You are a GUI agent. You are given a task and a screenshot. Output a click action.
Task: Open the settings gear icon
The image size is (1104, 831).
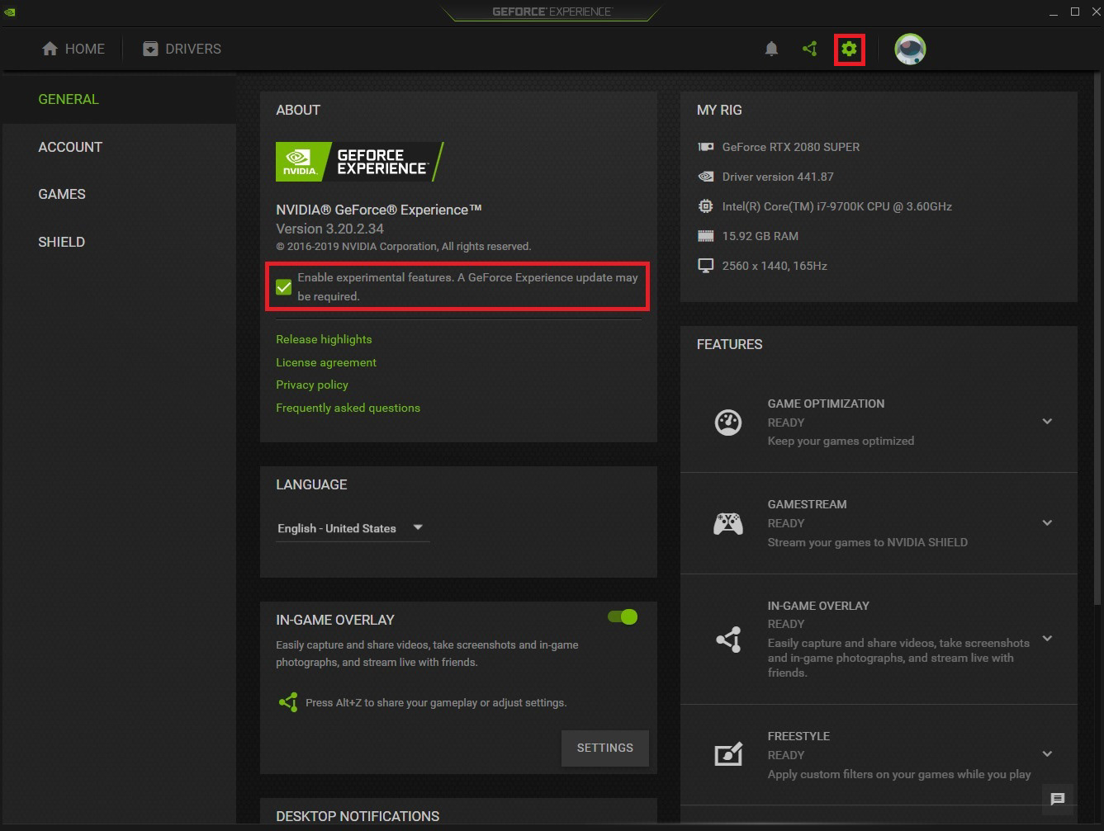click(x=849, y=50)
